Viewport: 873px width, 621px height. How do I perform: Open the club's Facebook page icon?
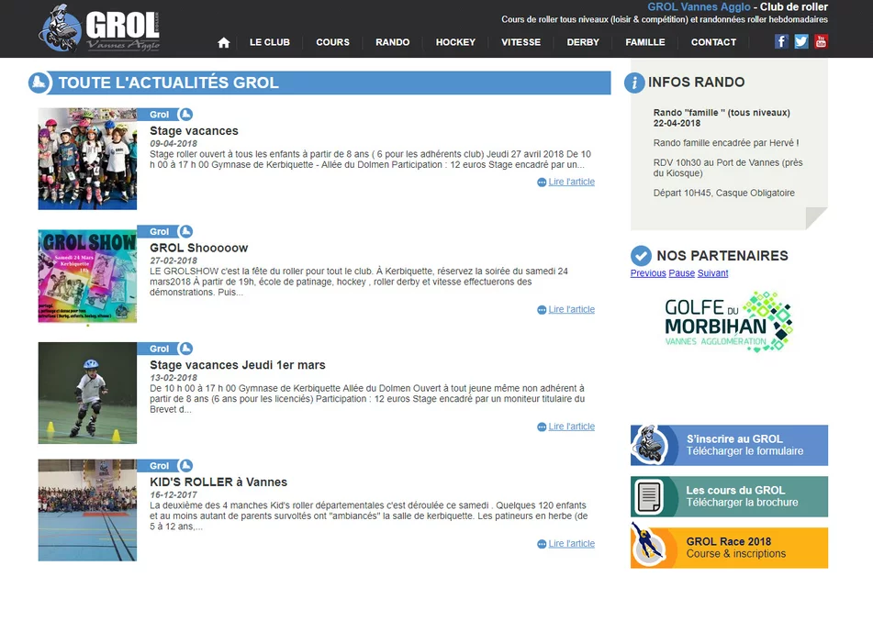point(781,41)
